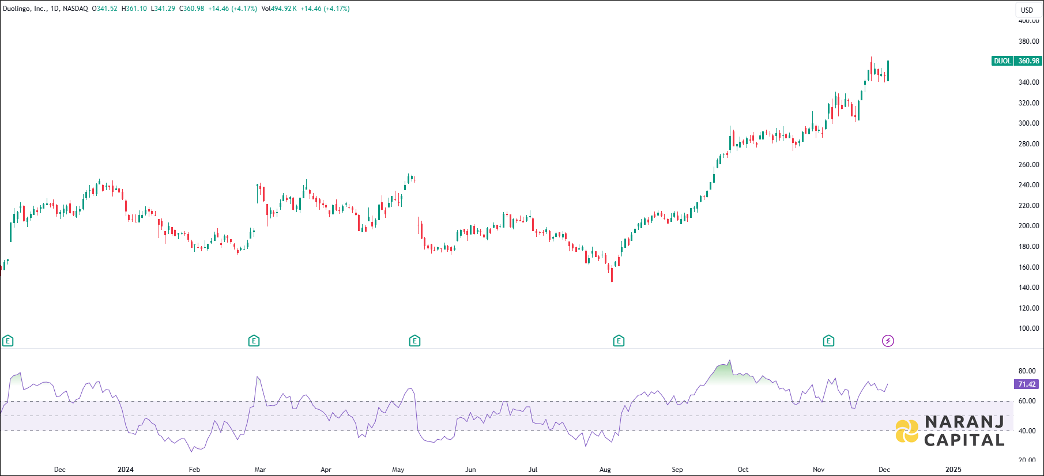Click the 140.00 price axis label
This screenshot has width=1044, height=476.
coord(1029,288)
